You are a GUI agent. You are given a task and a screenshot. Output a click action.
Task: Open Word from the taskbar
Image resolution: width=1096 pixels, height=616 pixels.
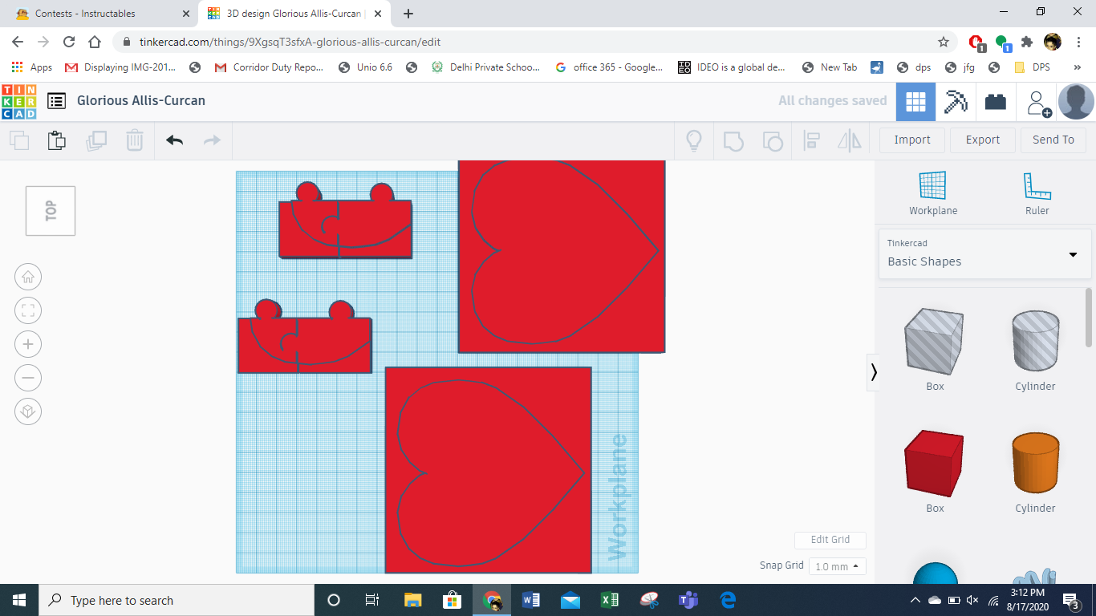click(531, 600)
